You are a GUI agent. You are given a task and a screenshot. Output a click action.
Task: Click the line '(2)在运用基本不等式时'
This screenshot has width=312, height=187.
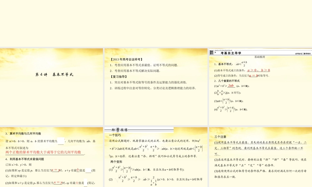coord(260,160)
